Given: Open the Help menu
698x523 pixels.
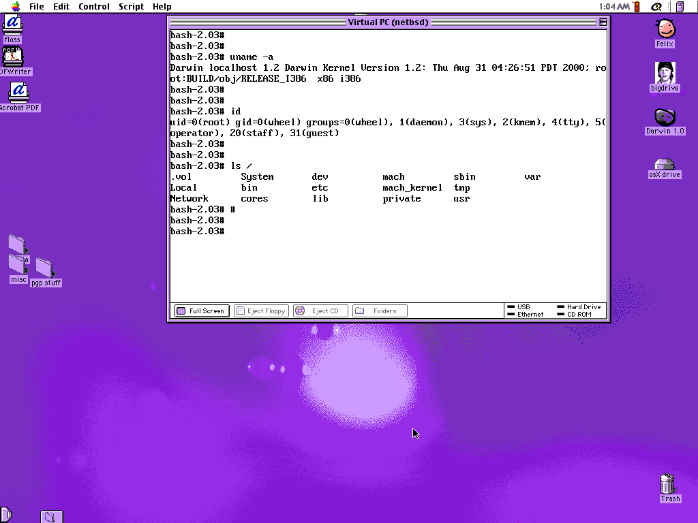Looking at the screenshot, I should pos(162,6).
